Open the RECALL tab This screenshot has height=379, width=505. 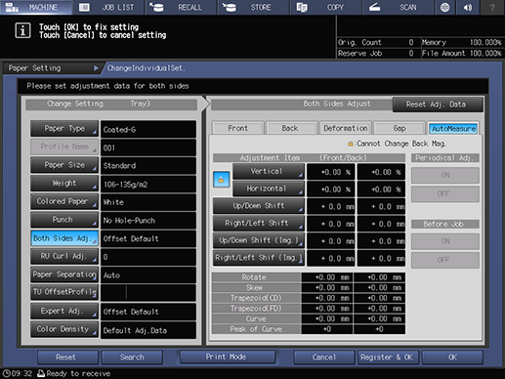click(181, 7)
